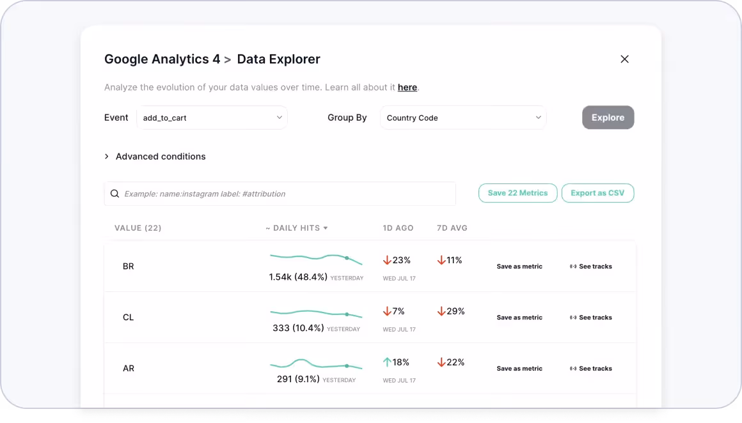
Task: Click the BR down arrow next to 23%
Action: (386, 261)
